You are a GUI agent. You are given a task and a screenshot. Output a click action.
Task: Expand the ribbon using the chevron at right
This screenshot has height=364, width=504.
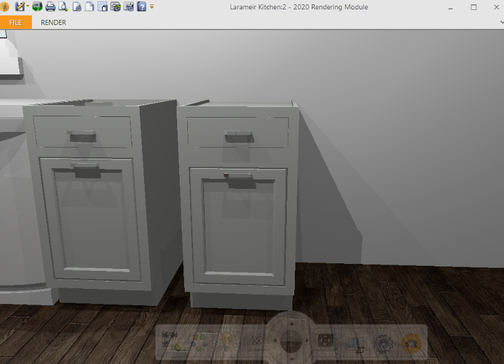point(501,23)
